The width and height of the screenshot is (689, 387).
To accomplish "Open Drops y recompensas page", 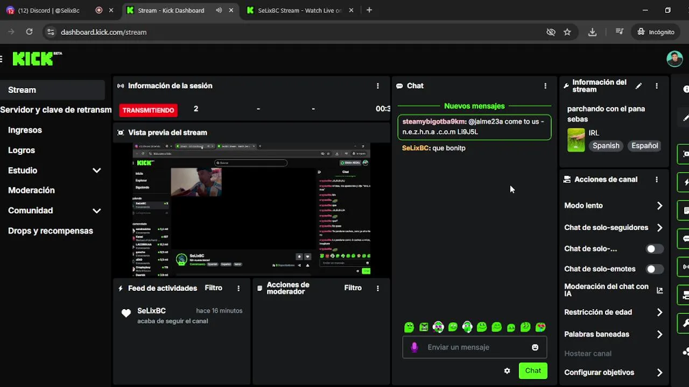I will pyautogui.click(x=51, y=231).
